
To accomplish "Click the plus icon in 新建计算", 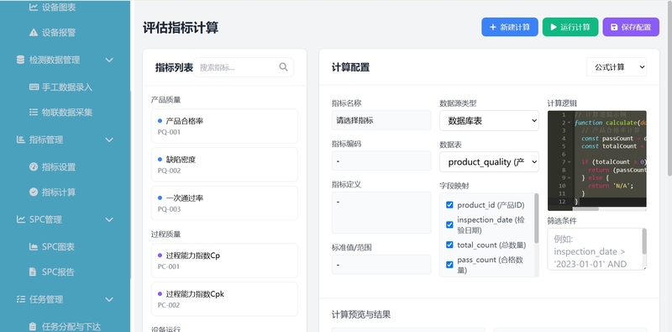I will 493,27.
